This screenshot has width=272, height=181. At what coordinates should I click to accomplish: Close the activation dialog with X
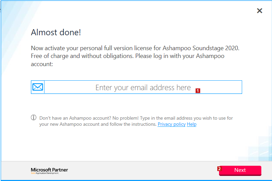(259, 11)
